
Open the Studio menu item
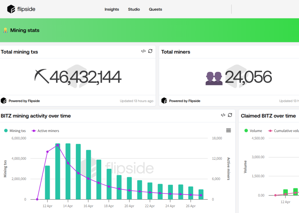134,9
